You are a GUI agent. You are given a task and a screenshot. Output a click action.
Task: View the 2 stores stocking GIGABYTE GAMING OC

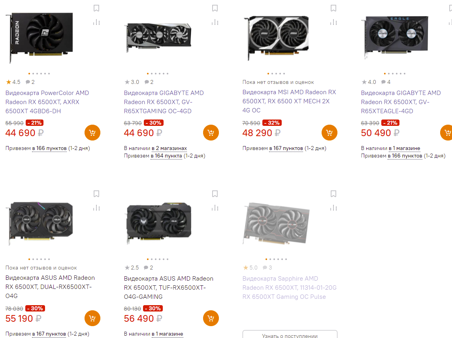pos(169,148)
